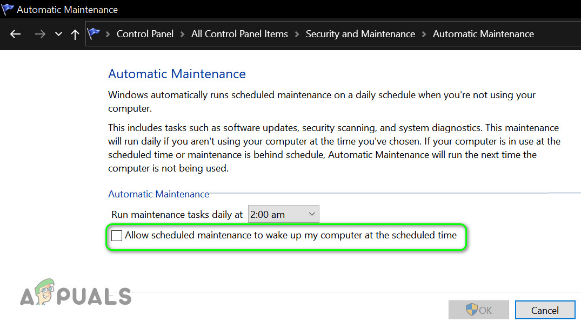Go to All Control Panel Items breadcrumb
The height and width of the screenshot is (329, 581).
coord(239,34)
